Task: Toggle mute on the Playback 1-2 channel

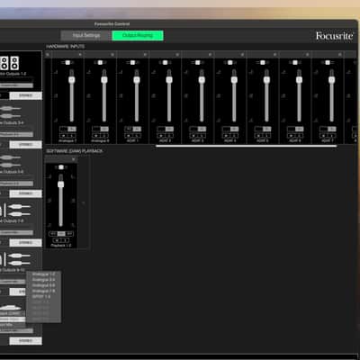Action: pos(57,240)
